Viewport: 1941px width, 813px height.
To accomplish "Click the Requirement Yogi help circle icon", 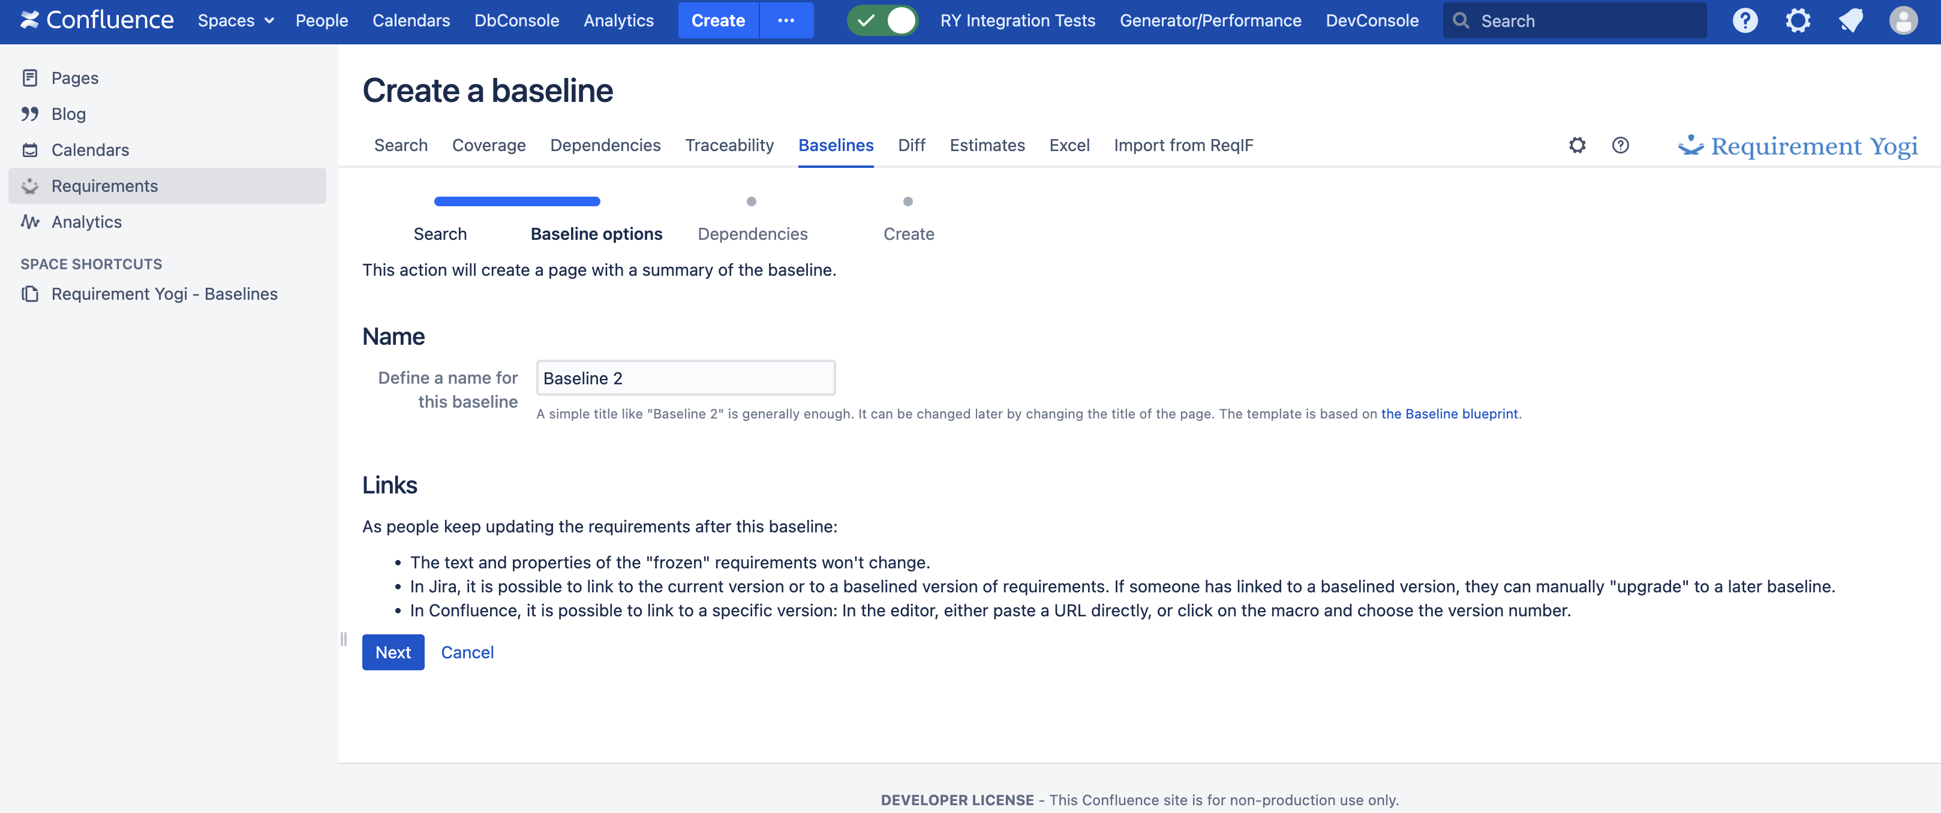I will (1620, 144).
